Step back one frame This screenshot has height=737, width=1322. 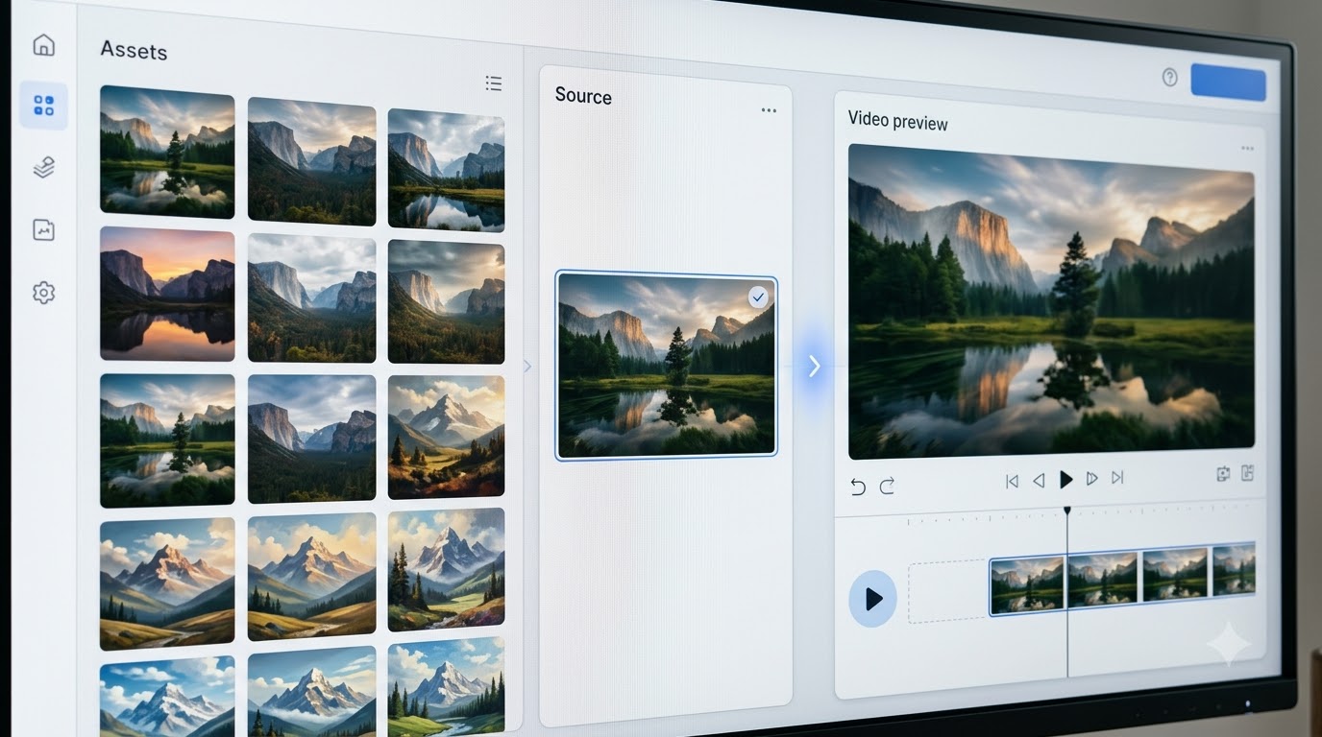[x=1038, y=481]
